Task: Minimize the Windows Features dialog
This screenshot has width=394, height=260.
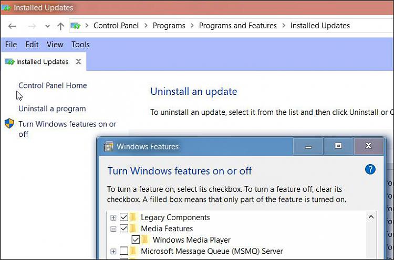Action: (x=308, y=146)
